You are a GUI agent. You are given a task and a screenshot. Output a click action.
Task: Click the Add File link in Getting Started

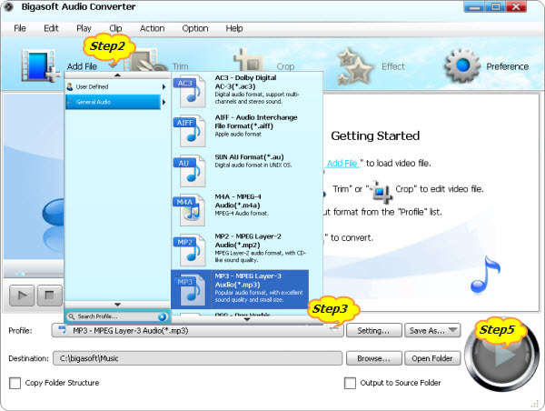(342, 163)
